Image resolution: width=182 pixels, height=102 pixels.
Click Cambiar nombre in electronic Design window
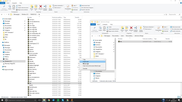[x=135, y=29]
